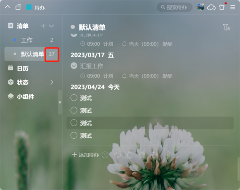Screen dimensions: 240x190
Task: Set time with clock icon by 添加待办
Action: pos(105,155)
